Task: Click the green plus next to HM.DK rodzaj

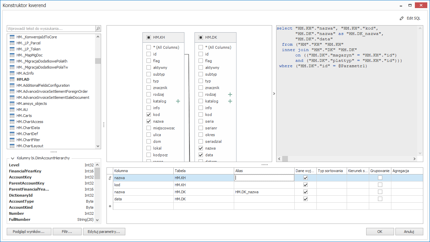Action: coord(230,94)
